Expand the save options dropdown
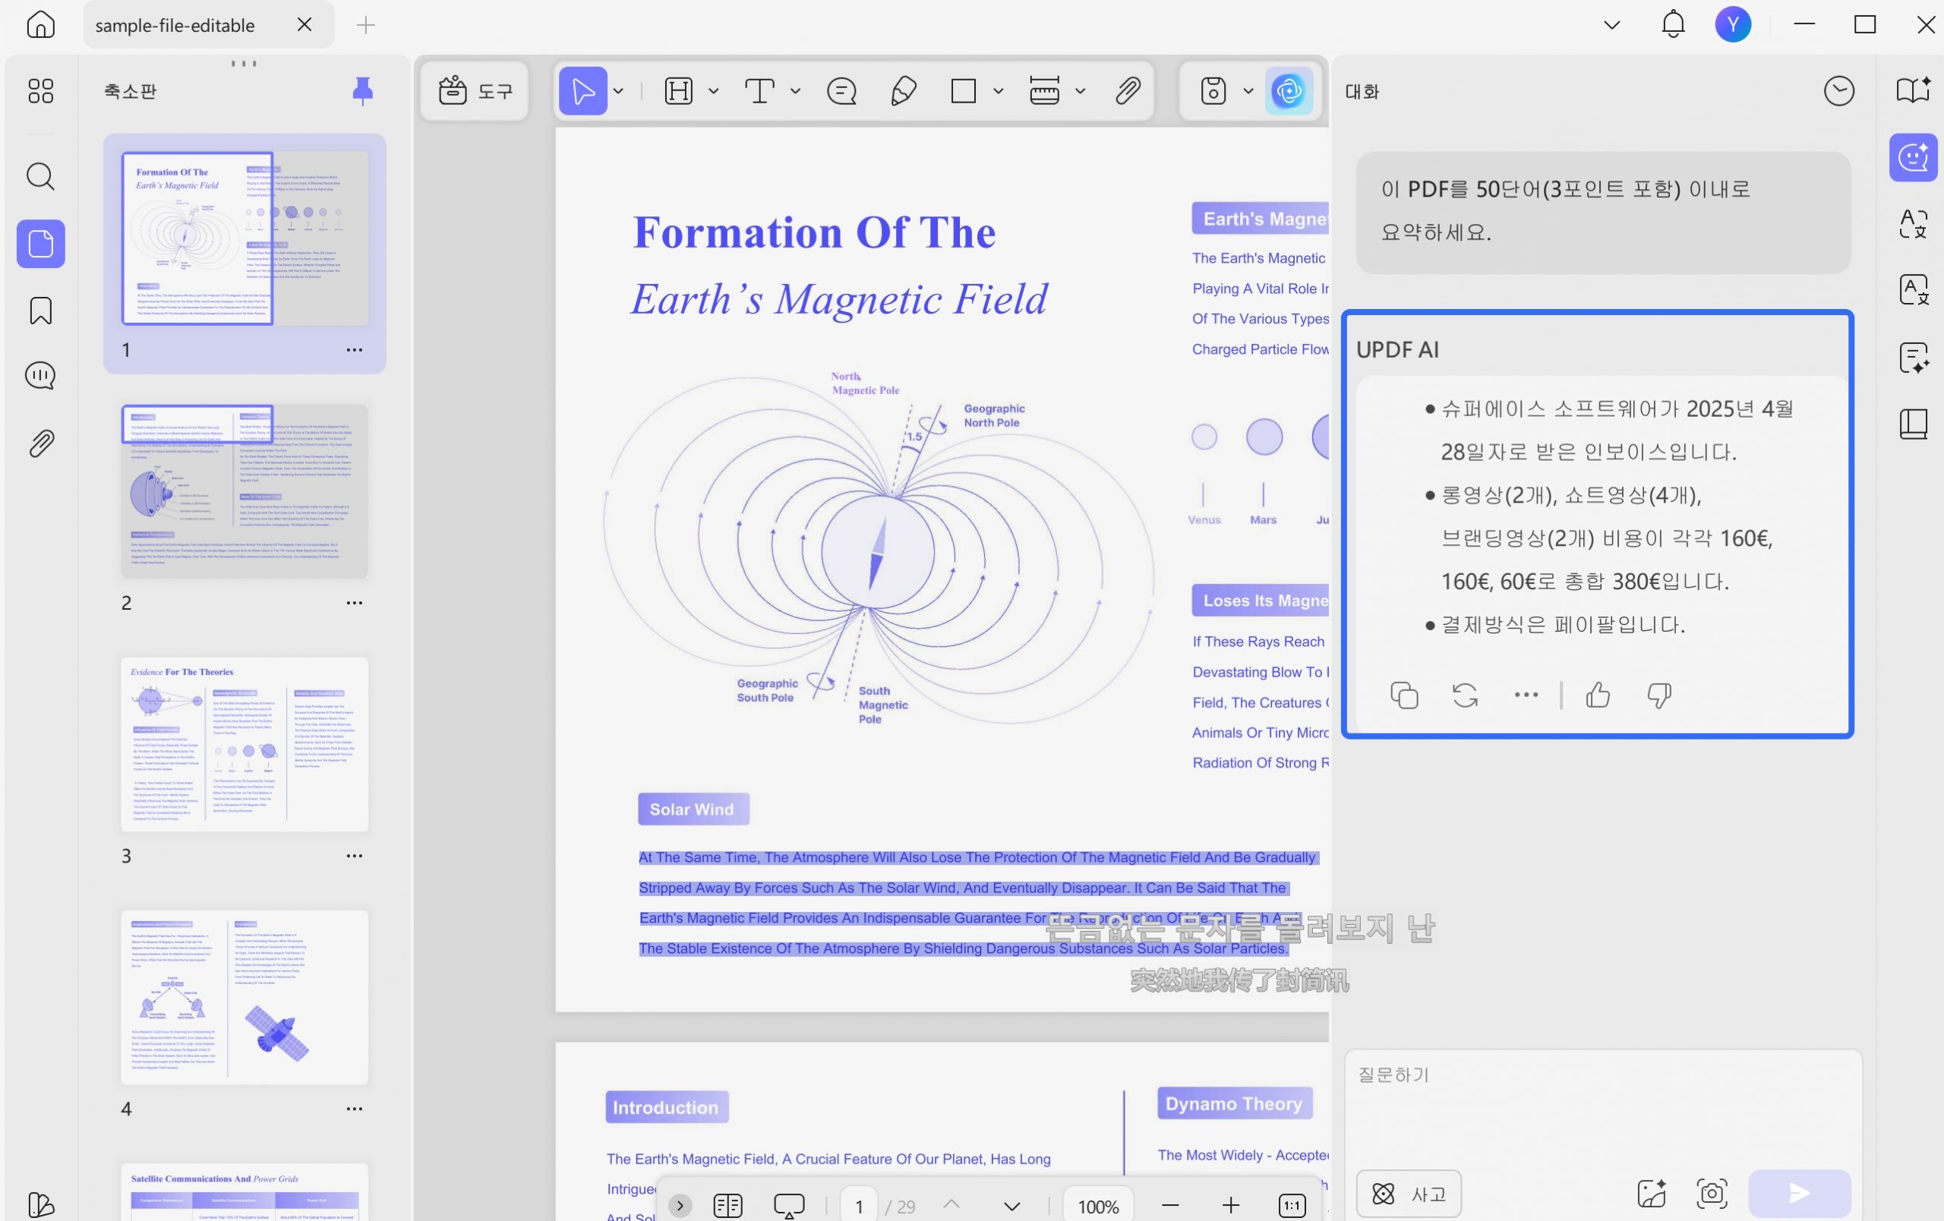Image resolution: width=1944 pixels, height=1221 pixels. click(x=1248, y=91)
